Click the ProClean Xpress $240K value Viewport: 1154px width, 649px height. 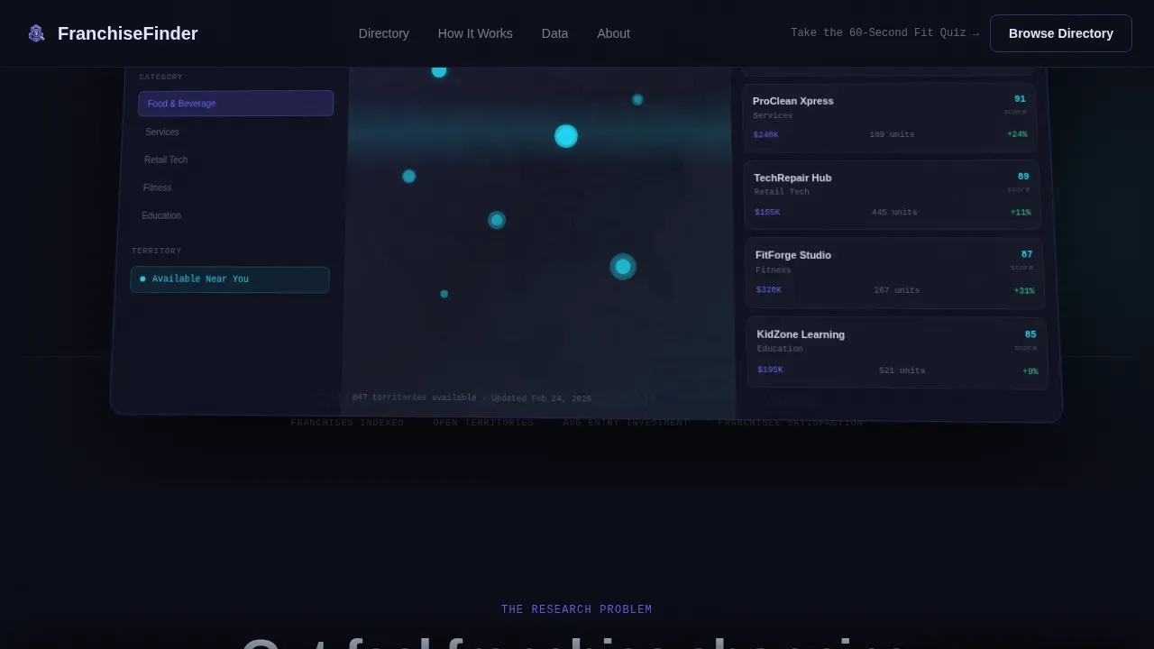(766, 135)
